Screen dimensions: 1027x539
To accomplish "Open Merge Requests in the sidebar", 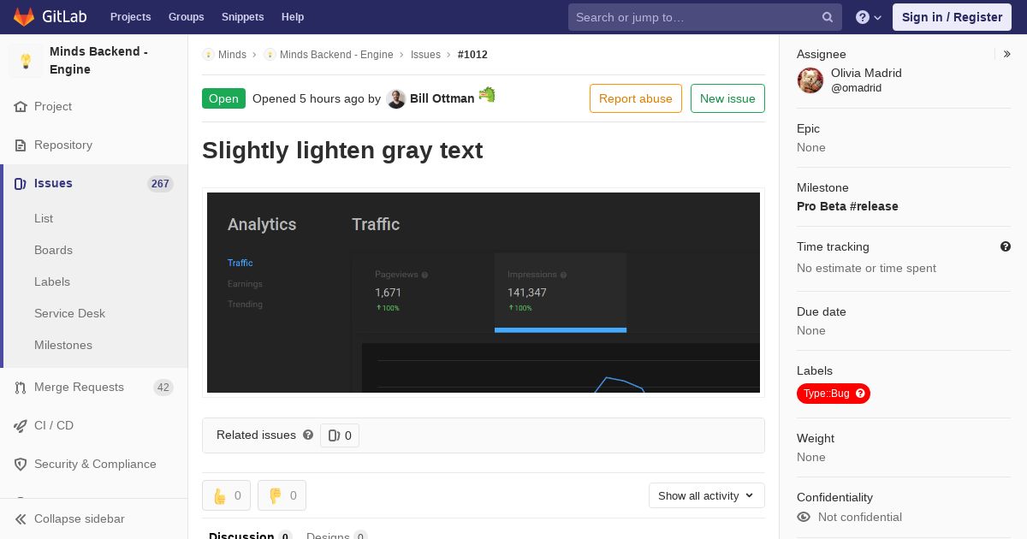I will pos(79,388).
